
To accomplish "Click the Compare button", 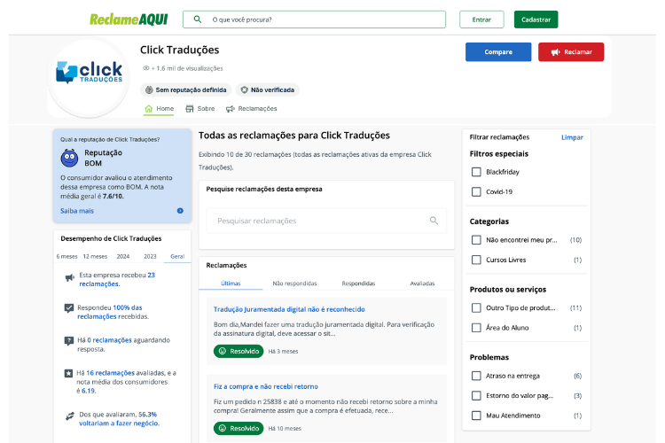I will pos(498,51).
